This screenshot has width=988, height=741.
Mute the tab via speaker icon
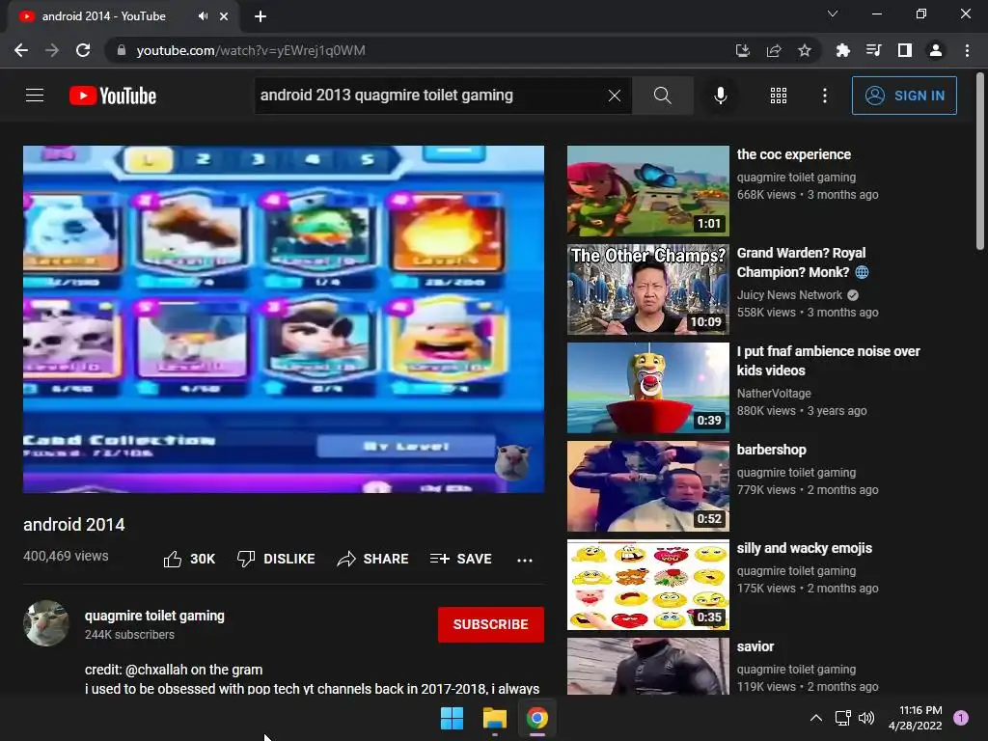coord(203,16)
